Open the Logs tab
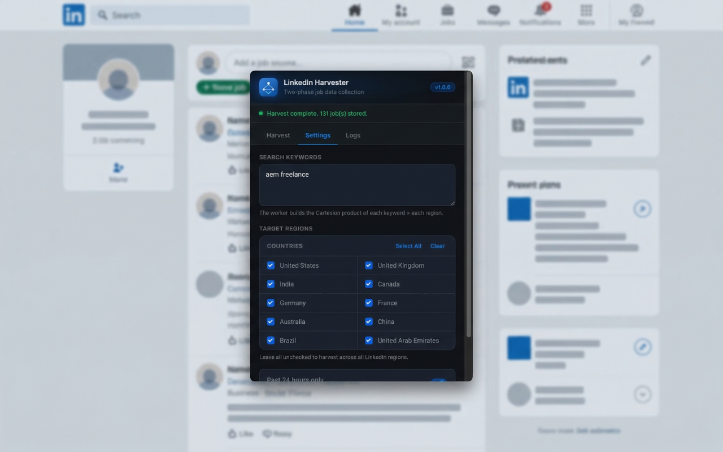 (353, 135)
